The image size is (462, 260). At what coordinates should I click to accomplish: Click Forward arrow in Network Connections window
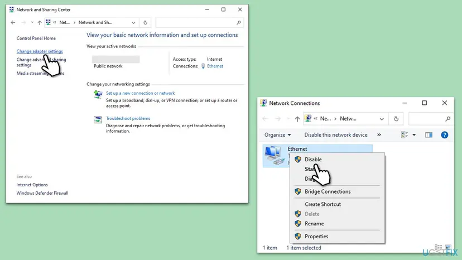[x=278, y=119]
